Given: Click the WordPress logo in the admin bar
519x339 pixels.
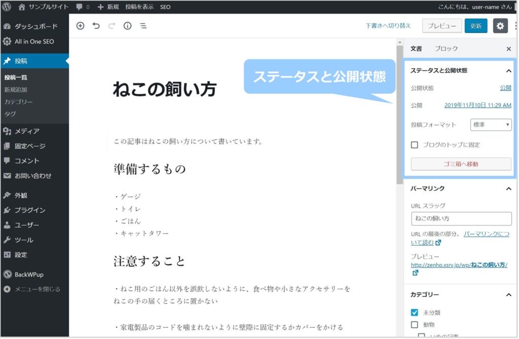Looking at the screenshot, I should point(7,7).
